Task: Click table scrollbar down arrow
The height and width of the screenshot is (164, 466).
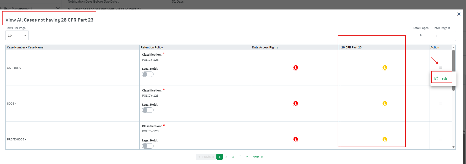Action: tap(453, 147)
